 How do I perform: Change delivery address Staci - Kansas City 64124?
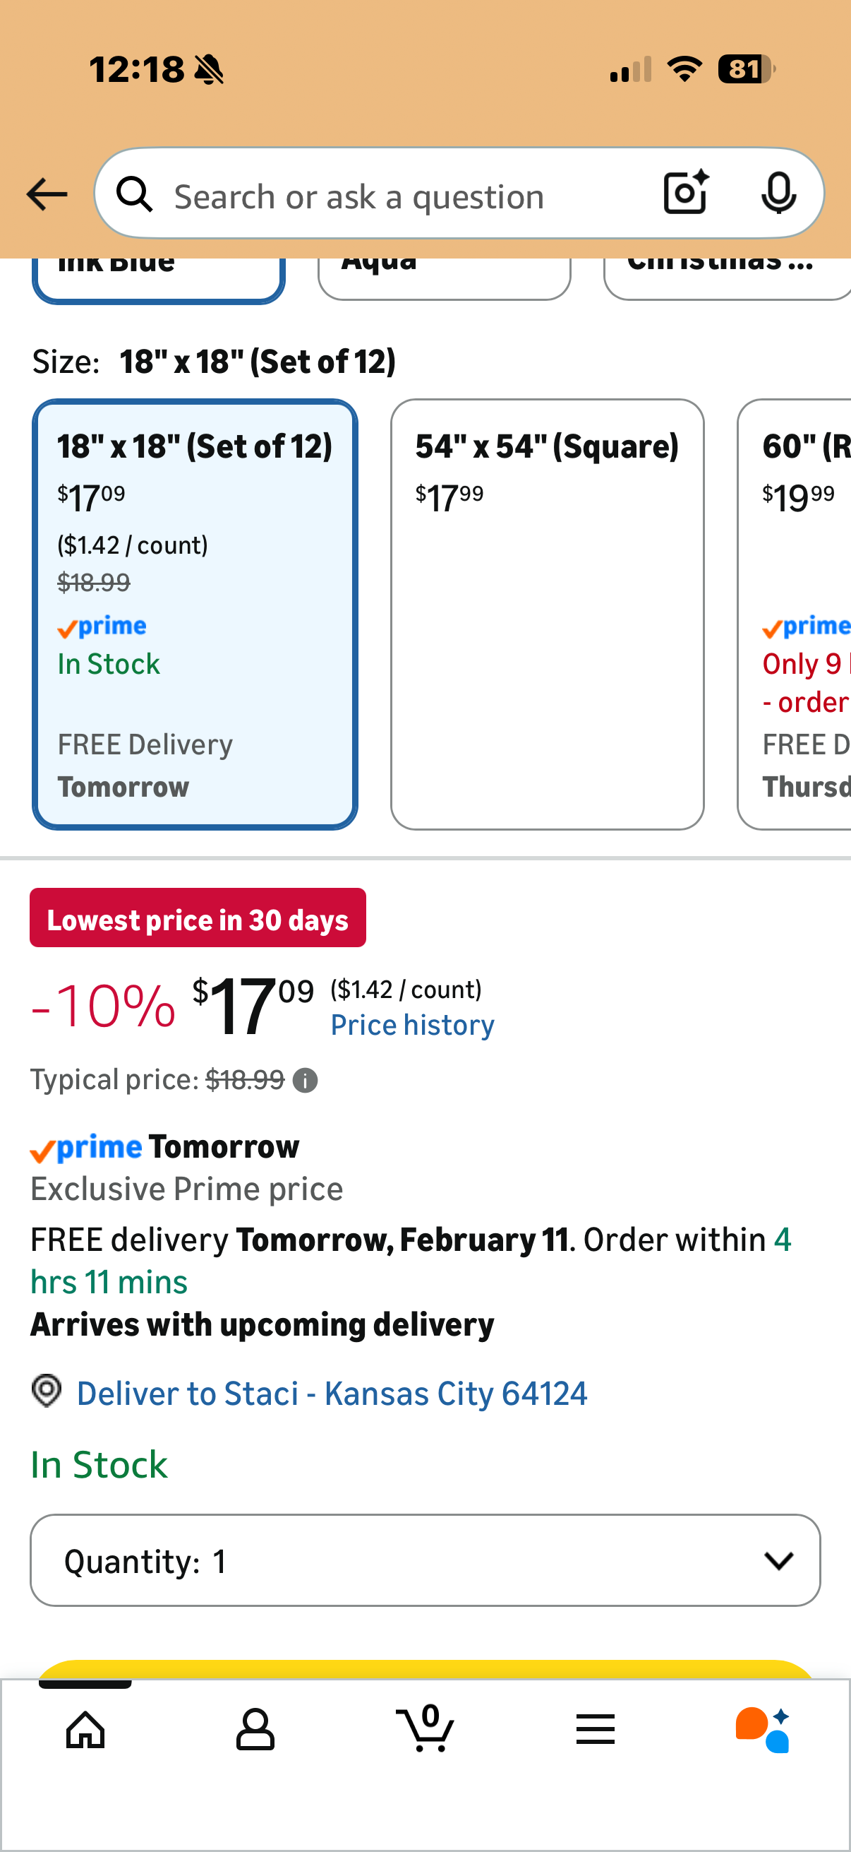tap(332, 1394)
